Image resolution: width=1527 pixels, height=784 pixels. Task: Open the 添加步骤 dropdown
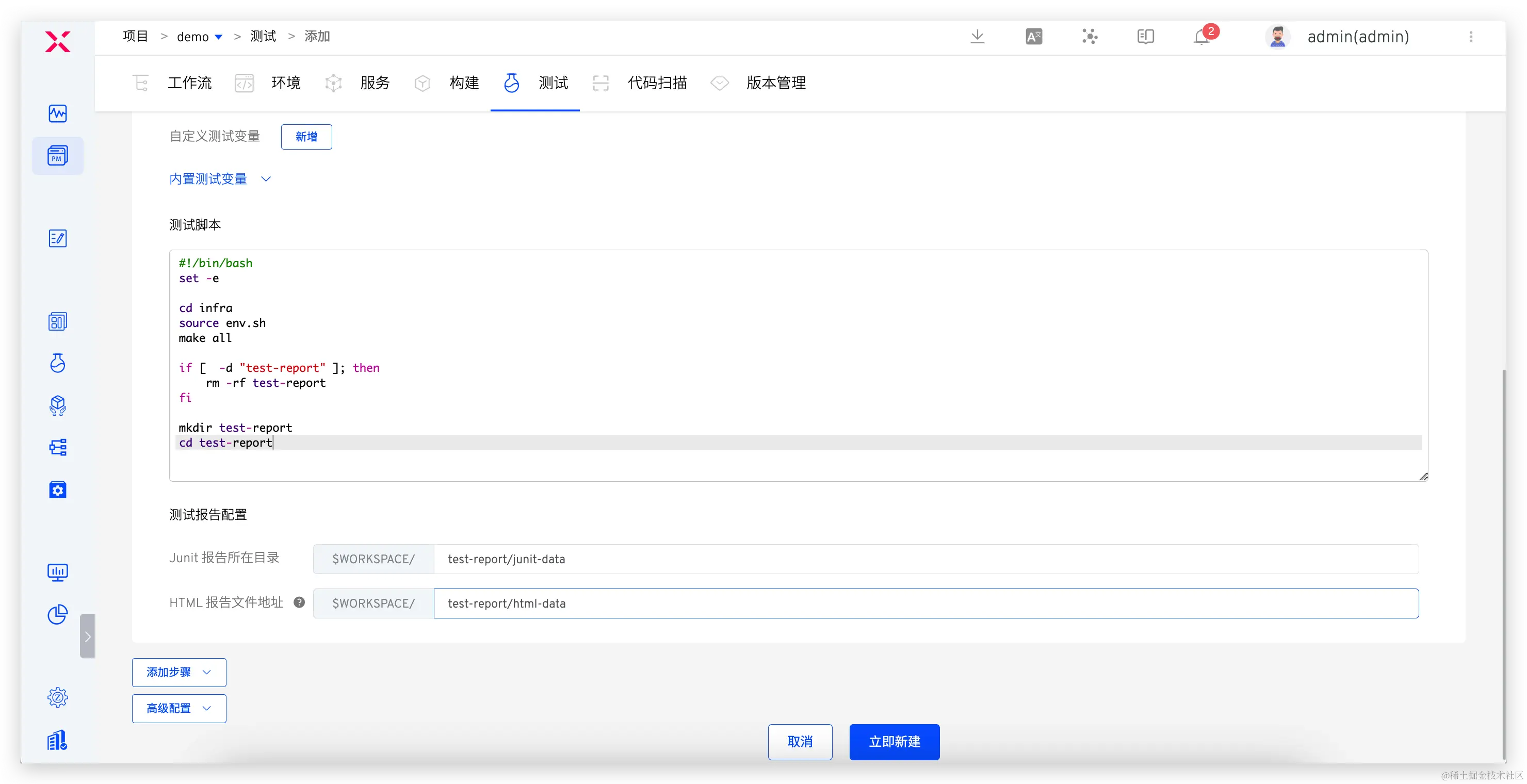[x=179, y=672]
